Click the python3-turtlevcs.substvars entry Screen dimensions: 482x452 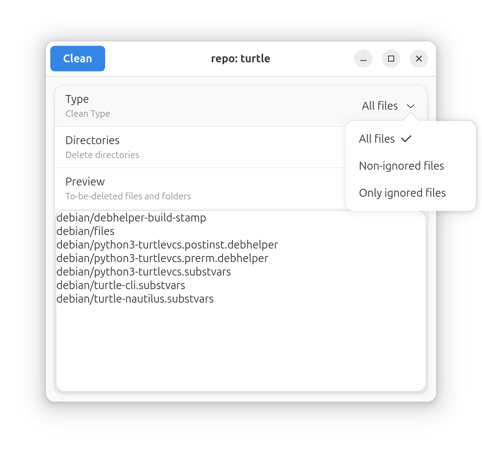tap(143, 272)
